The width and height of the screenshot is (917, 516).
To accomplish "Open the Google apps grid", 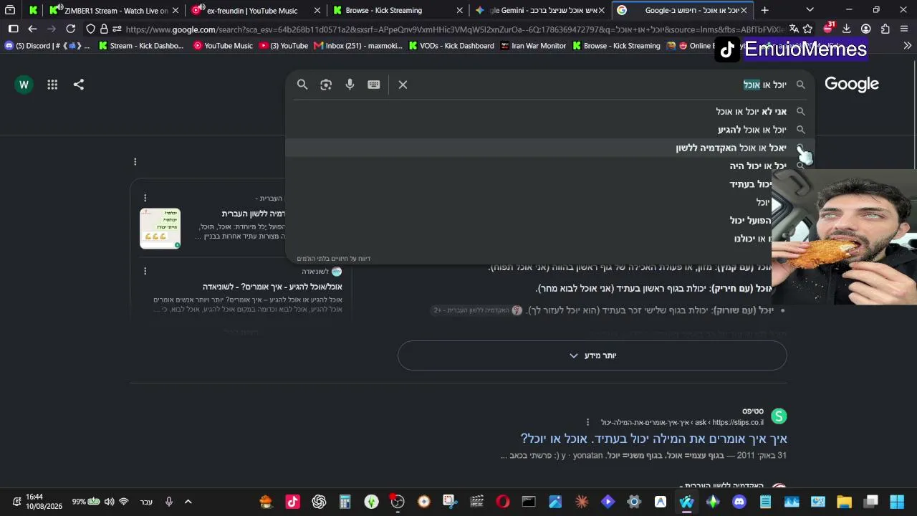I will (52, 85).
